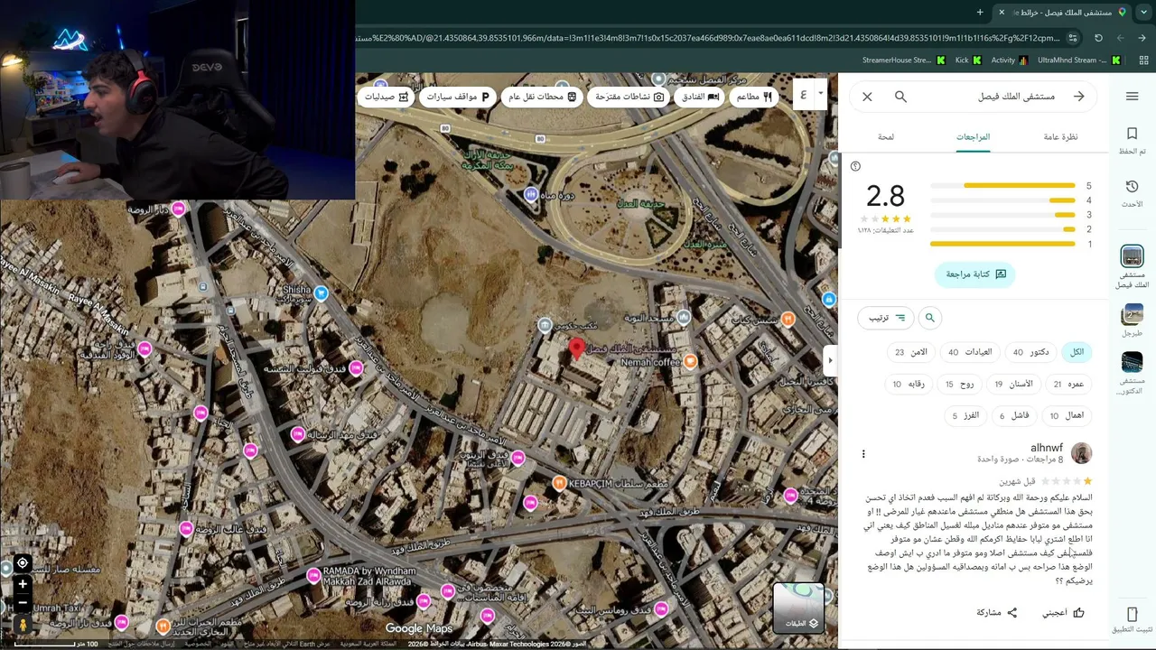Show my location with the target icon
Screen dimensions: 1156x650
click(23, 563)
